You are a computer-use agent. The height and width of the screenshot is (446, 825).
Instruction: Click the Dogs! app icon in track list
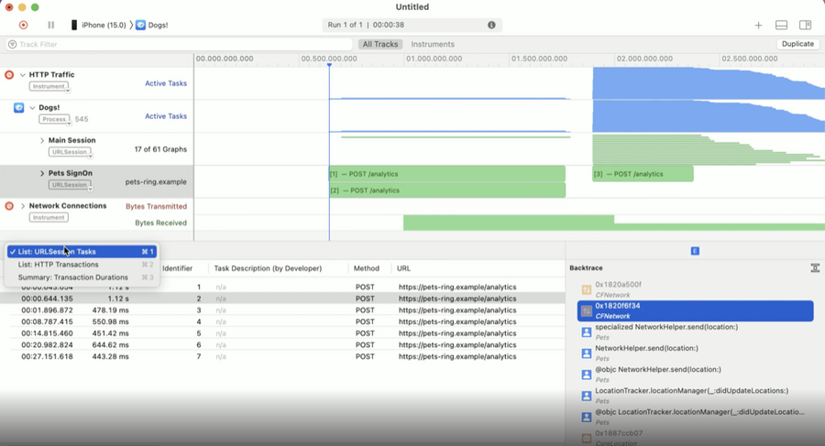pyautogui.click(x=19, y=108)
